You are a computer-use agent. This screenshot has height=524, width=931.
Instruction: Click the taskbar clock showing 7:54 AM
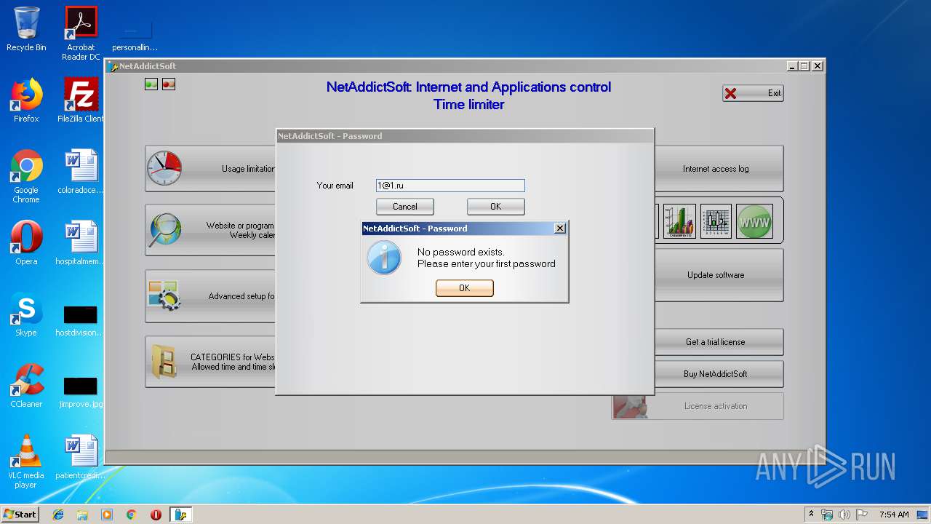(x=893, y=515)
